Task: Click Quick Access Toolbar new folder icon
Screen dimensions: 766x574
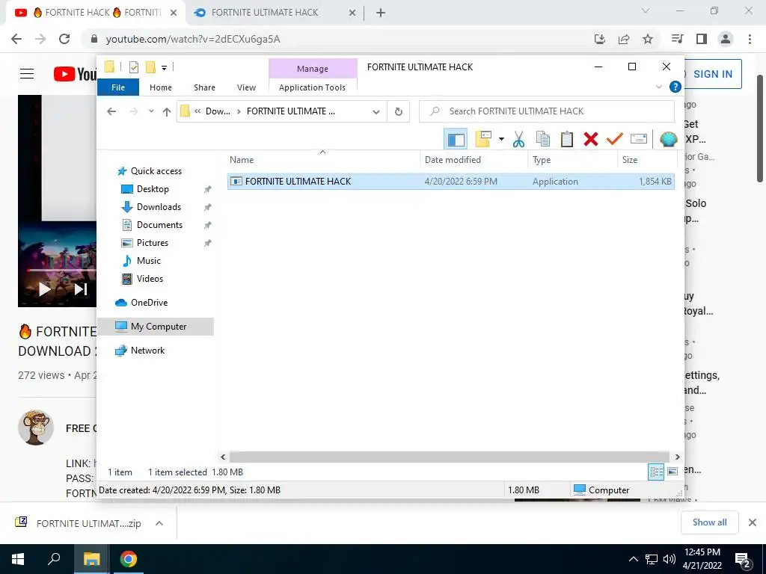Action: [x=150, y=67]
